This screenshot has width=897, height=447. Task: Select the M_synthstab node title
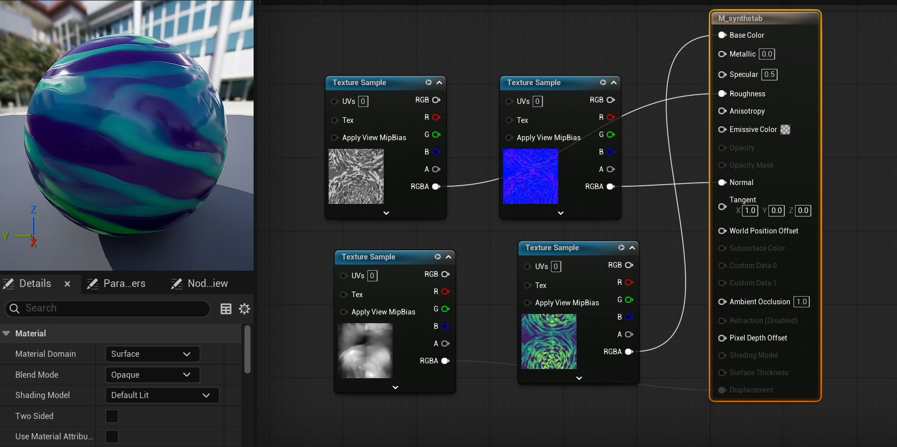(740, 18)
